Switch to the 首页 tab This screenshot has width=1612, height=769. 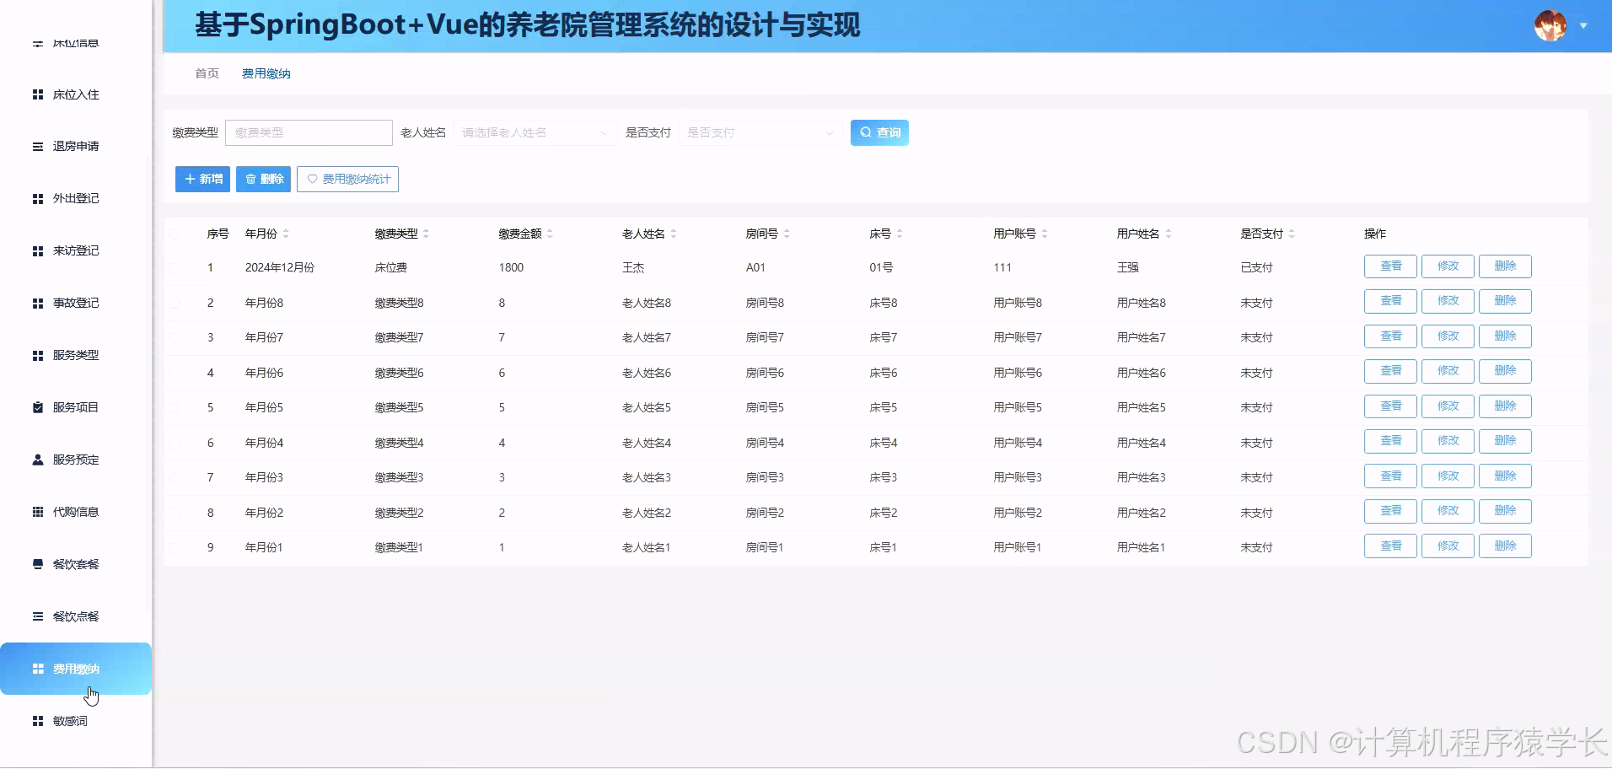pyautogui.click(x=207, y=73)
